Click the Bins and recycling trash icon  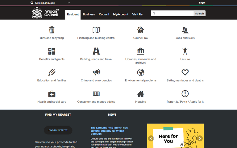(x=52, y=30)
